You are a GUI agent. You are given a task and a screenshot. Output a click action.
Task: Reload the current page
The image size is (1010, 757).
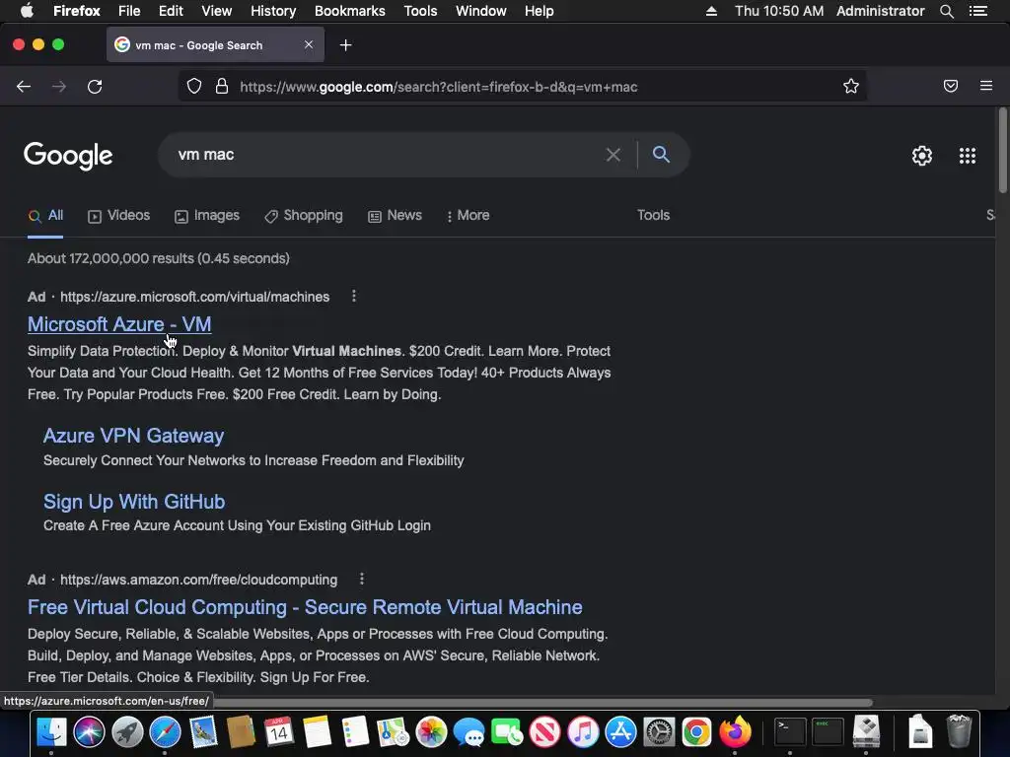[x=95, y=87]
